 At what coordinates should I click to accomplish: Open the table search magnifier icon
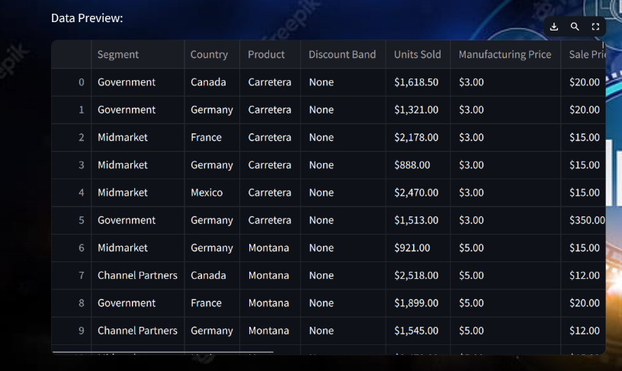click(x=575, y=27)
